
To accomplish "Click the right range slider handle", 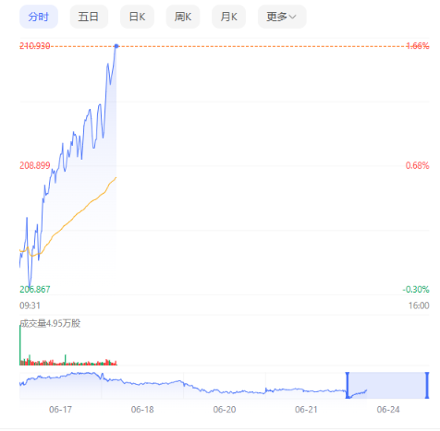I will [427, 385].
